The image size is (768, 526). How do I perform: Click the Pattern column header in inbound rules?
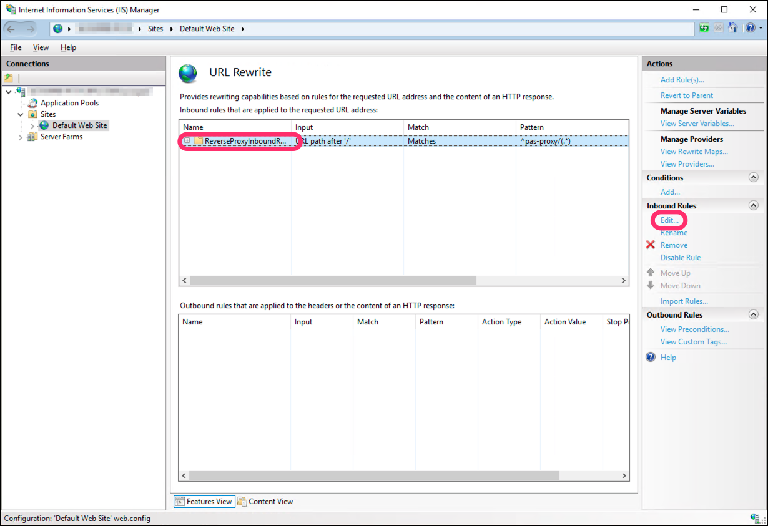pos(532,127)
